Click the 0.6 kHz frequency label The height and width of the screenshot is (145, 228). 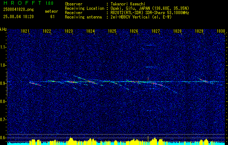[3, 138]
